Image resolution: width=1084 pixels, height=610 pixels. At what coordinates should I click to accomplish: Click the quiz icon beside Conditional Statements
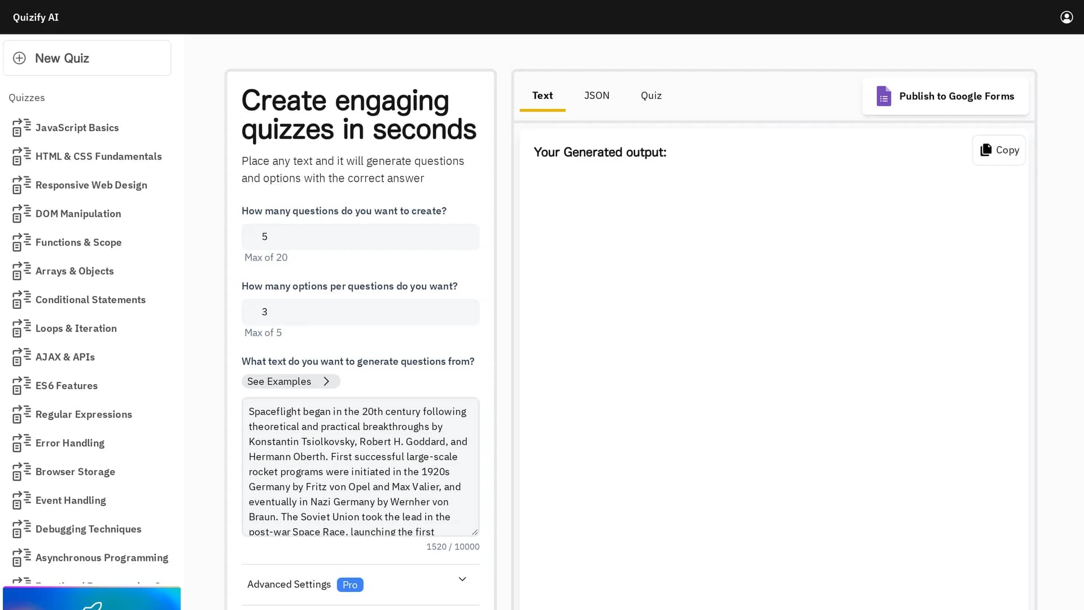click(21, 300)
